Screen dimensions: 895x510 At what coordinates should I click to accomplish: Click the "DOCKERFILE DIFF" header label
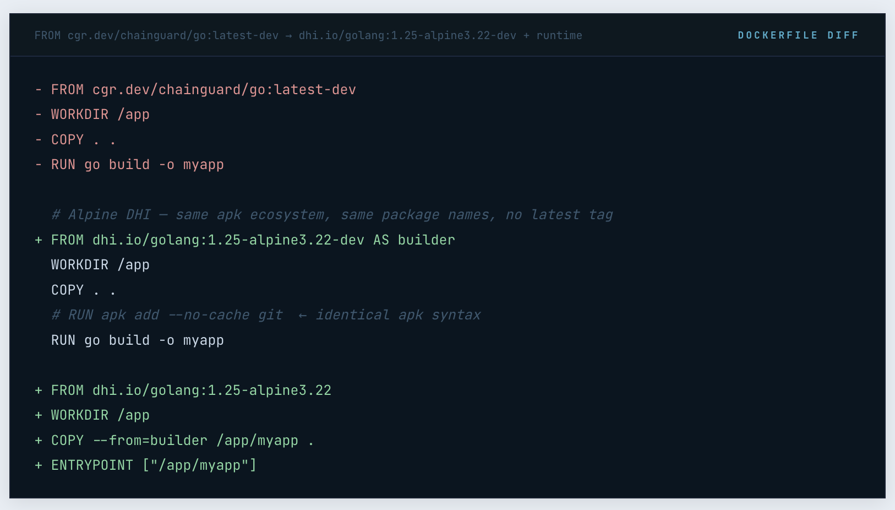coord(798,35)
